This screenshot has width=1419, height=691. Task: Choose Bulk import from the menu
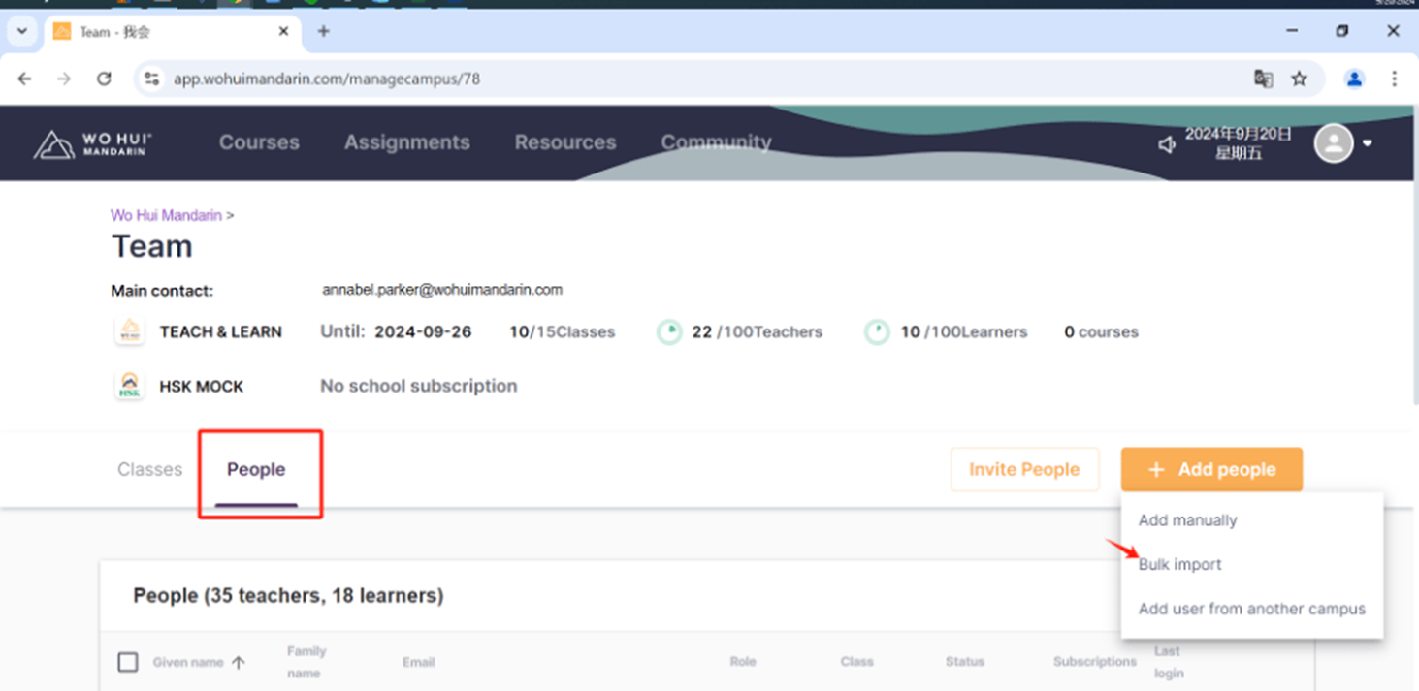(x=1179, y=564)
